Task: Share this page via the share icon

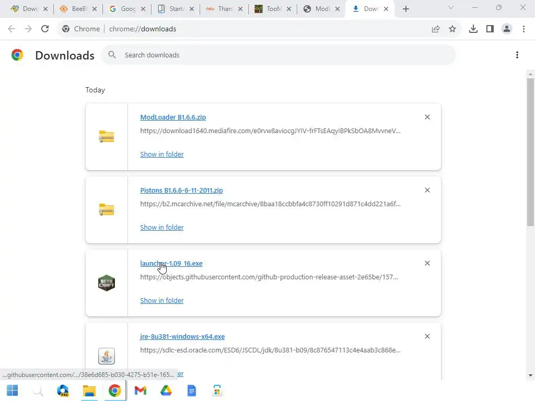Action: (x=436, y=29)
